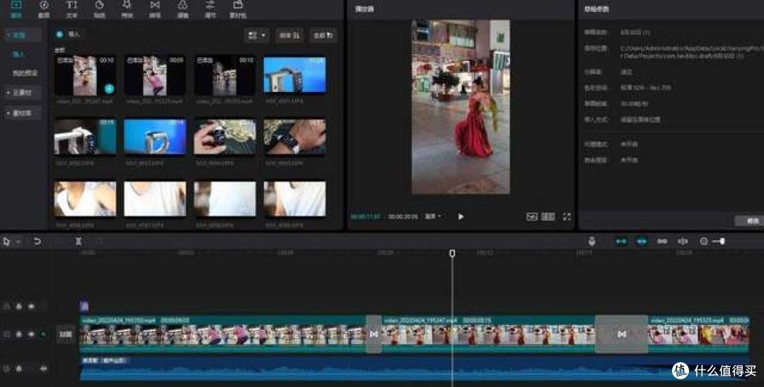This screenshot has width=764, height=387.
Task: Select timeline clip video_20220424_195325.mp4
Action: tap(698, 335)
